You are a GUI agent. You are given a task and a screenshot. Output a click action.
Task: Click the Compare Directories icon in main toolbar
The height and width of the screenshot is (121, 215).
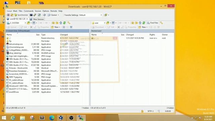coord(12,15)
